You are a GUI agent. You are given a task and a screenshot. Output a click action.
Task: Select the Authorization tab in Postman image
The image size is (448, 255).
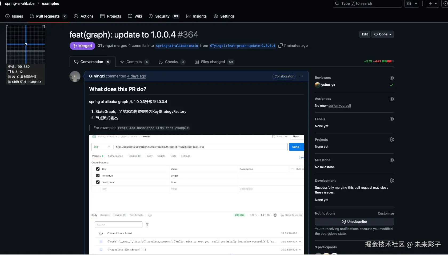pos(115,156)
